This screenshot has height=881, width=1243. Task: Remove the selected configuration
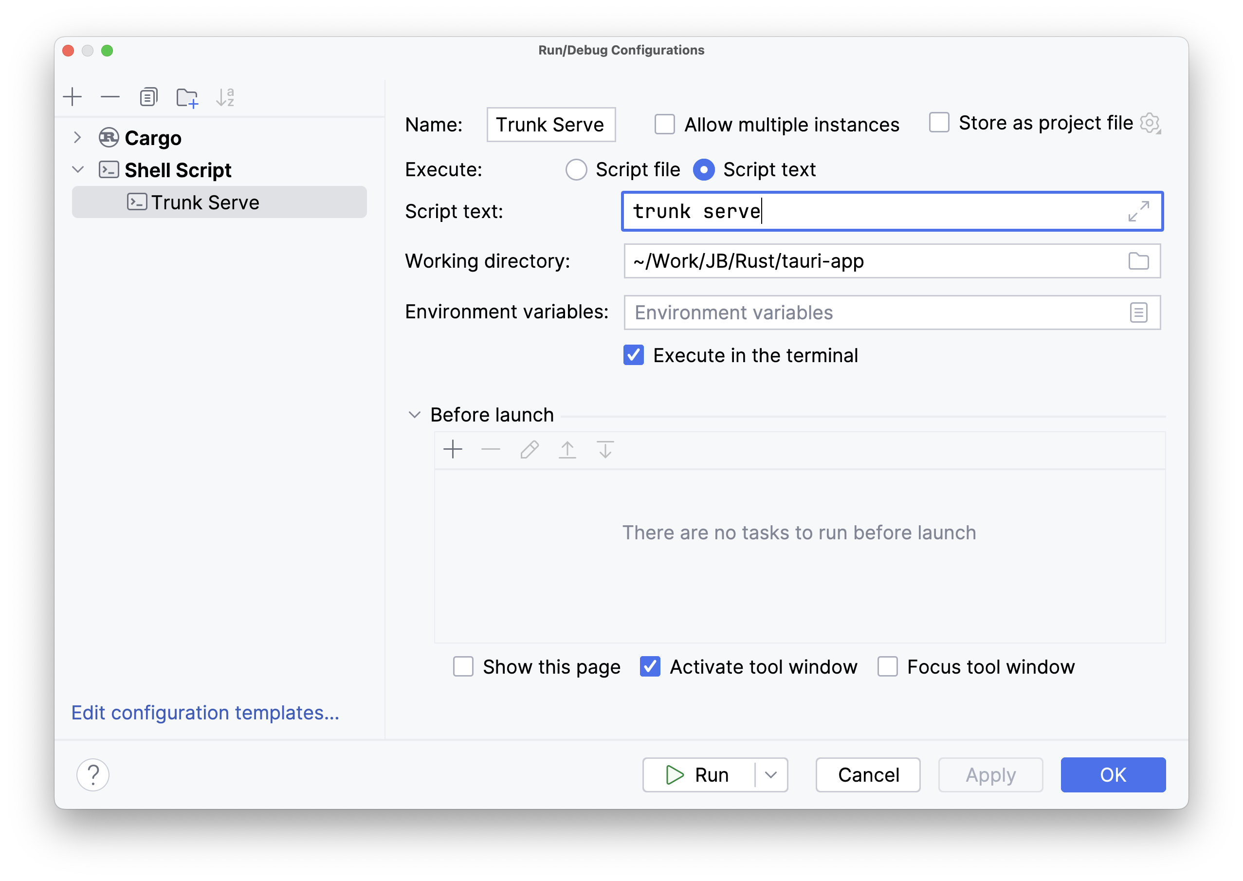click(110, 97)
